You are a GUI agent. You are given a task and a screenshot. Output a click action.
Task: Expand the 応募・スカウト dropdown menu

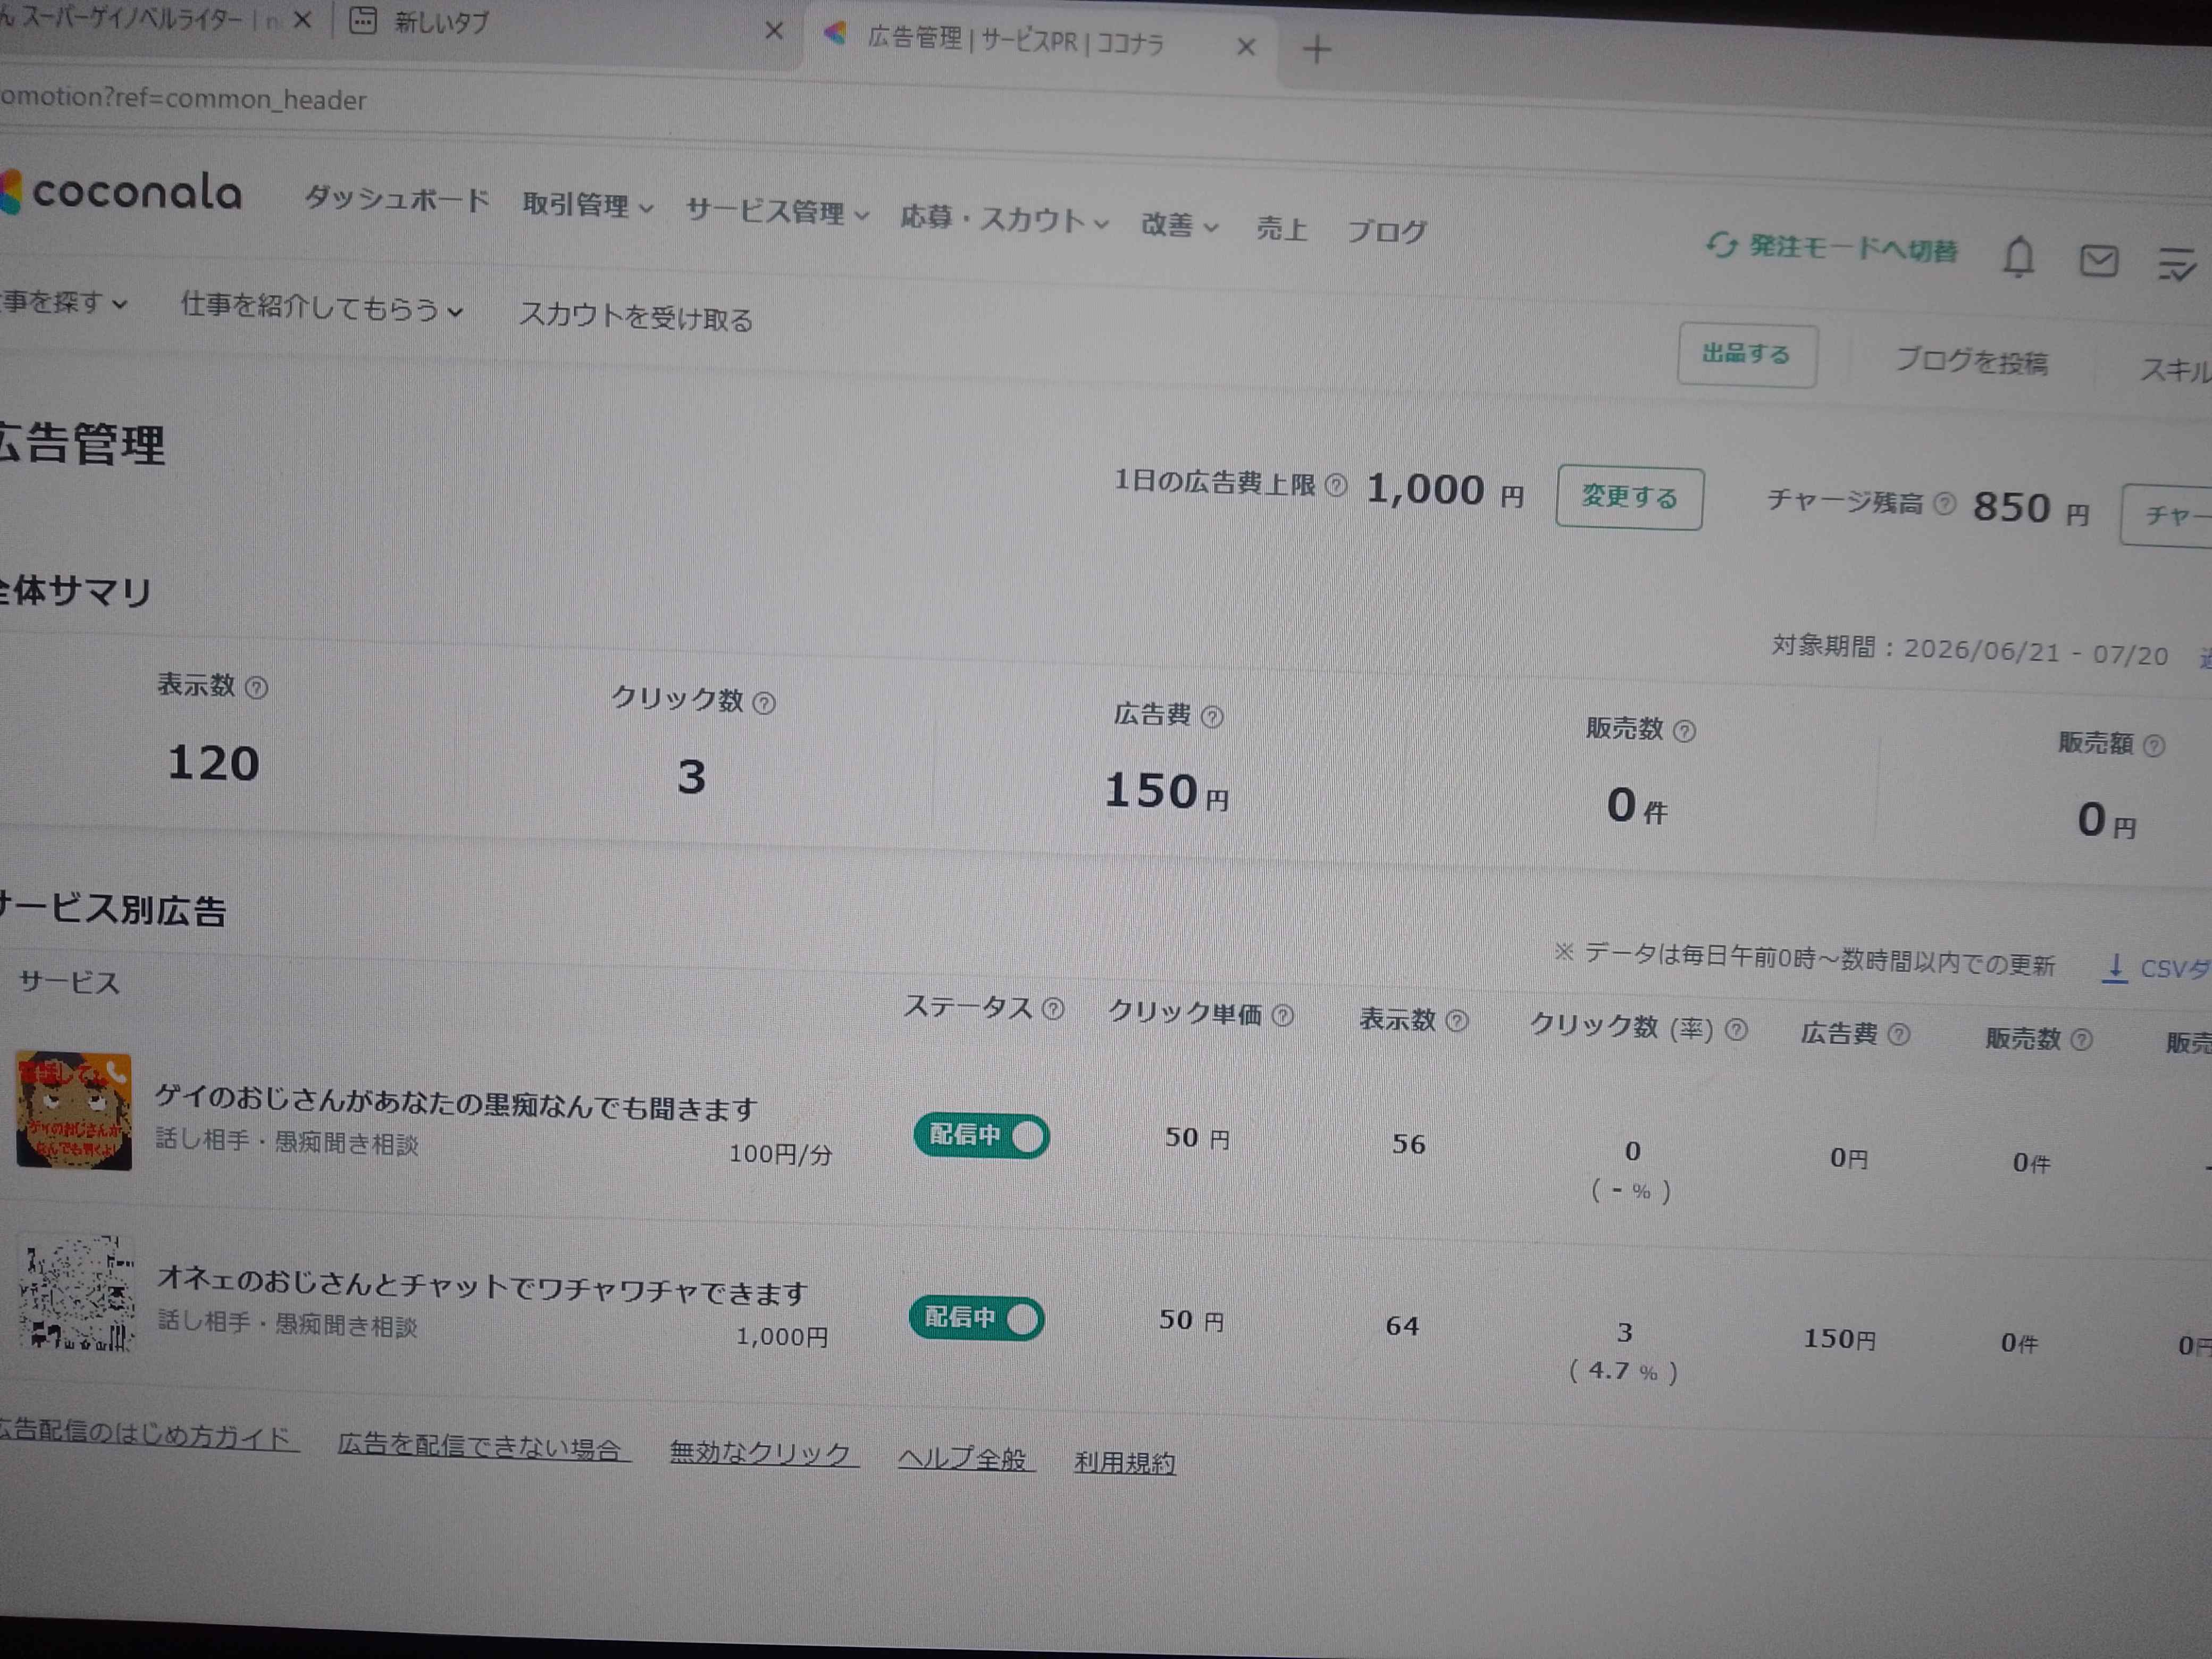pyautogui.click(x=1004, y=219)
